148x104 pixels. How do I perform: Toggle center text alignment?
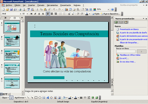(x=52, y=14)
